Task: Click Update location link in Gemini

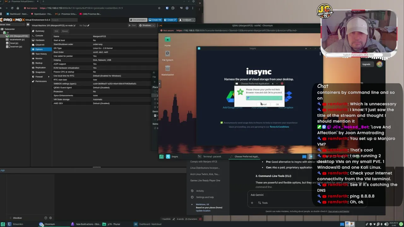Action: pyautogui.click(x=203, y=211)
